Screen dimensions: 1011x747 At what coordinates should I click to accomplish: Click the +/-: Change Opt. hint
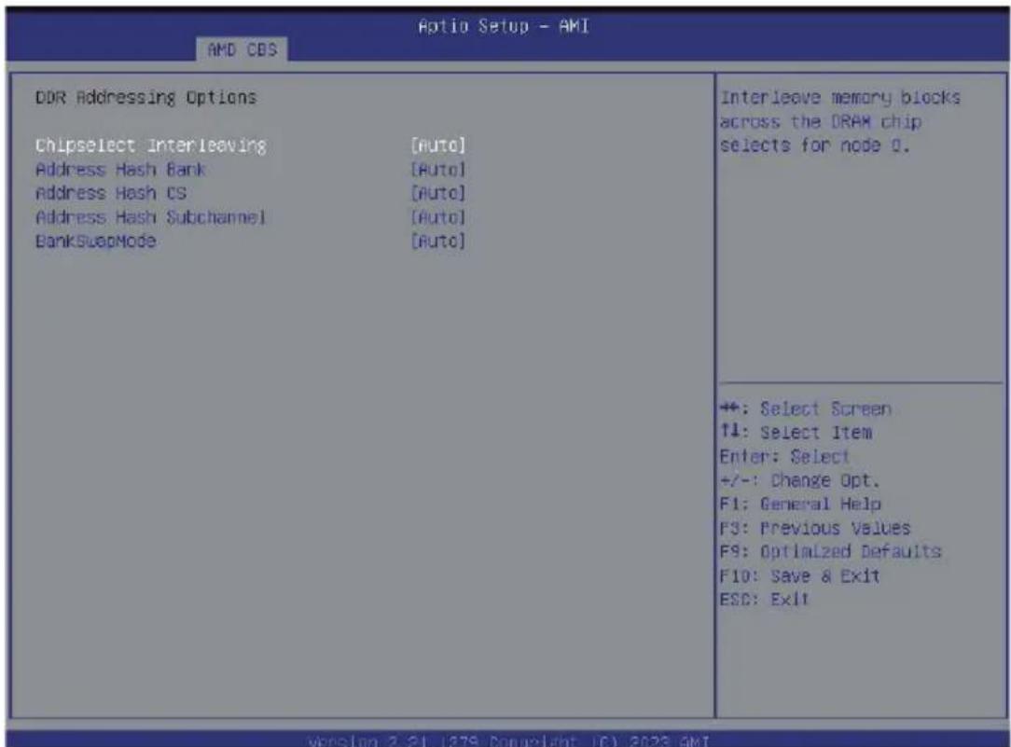[x=799, y=480]
